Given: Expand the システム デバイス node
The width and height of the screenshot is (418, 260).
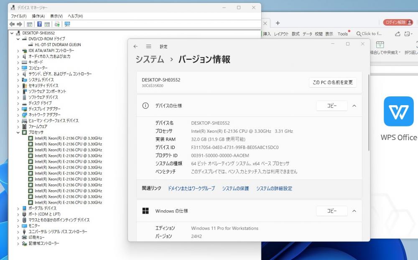Looking at the screenshot, I should point(18,80).
